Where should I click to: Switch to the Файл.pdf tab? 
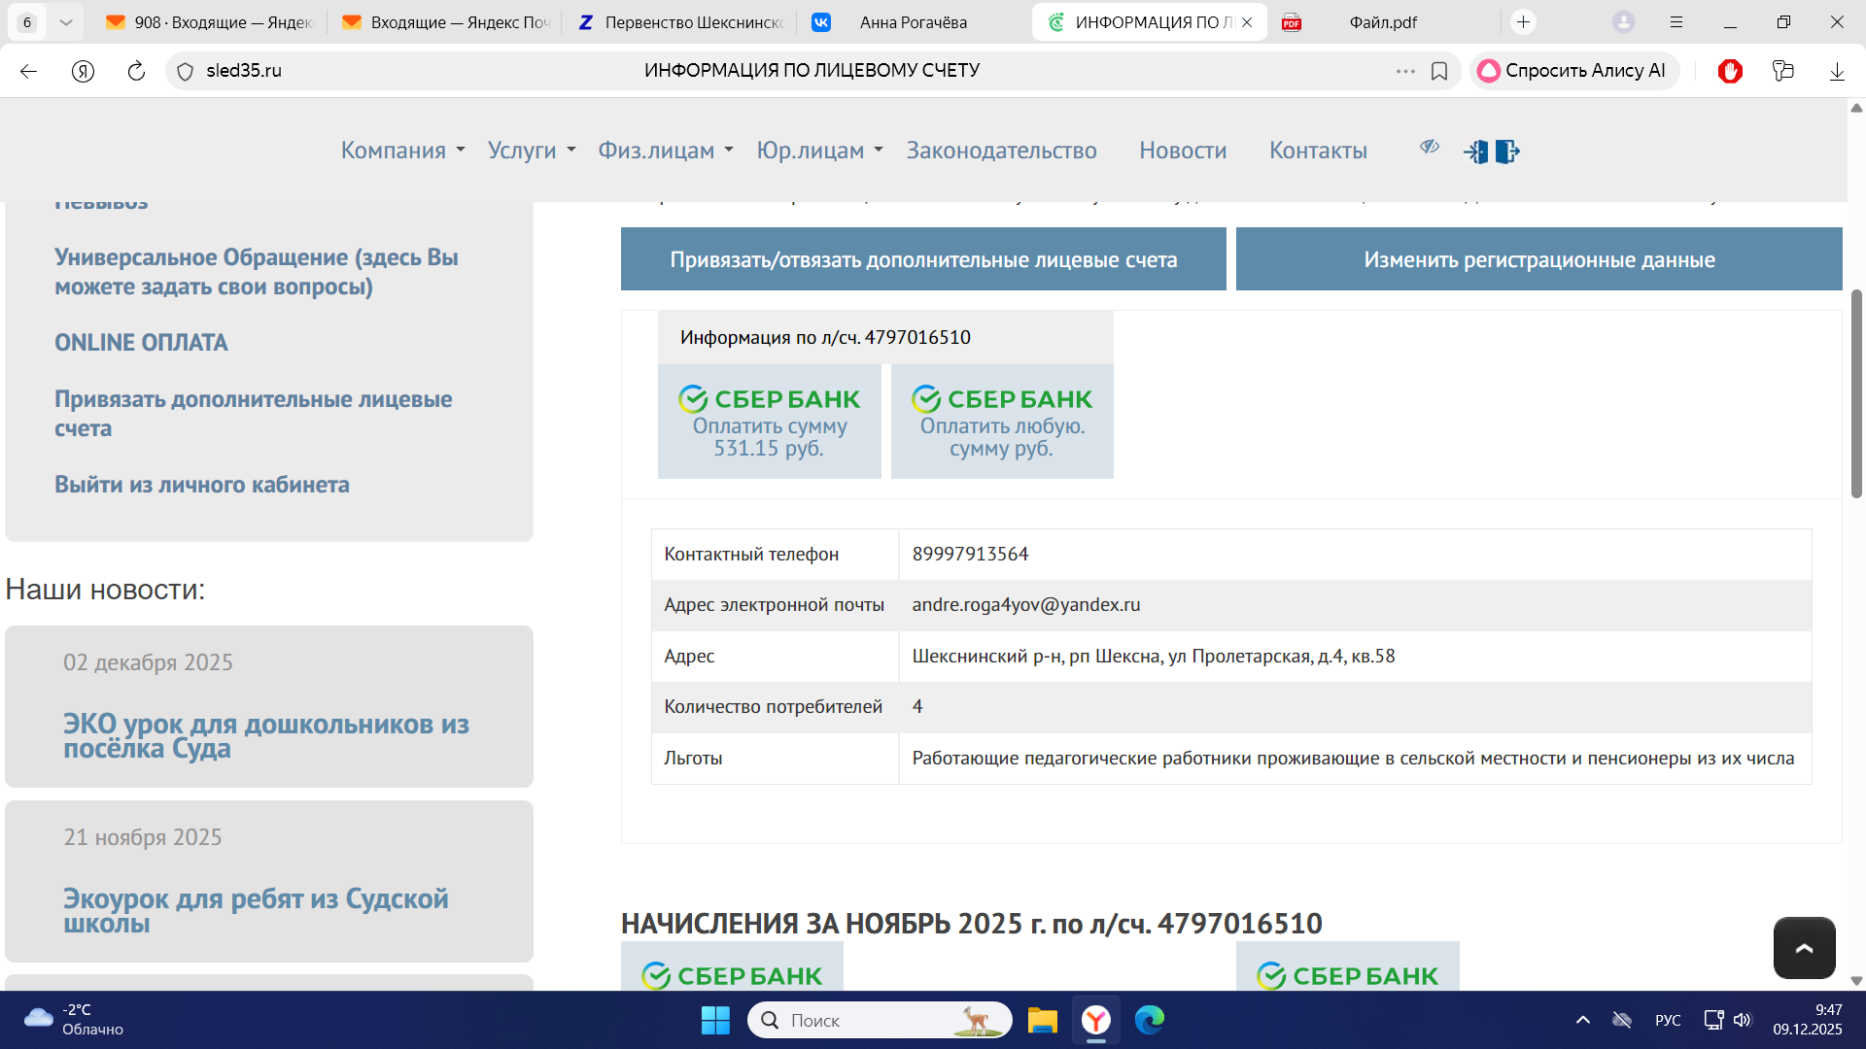(1382, 22)
